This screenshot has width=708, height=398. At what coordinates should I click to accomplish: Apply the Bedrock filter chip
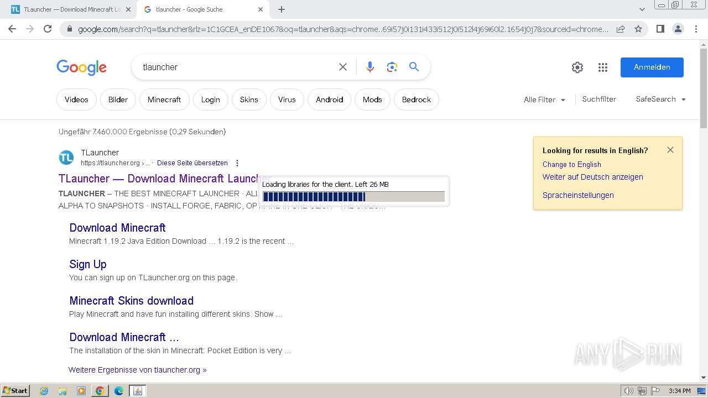(417, 99)
